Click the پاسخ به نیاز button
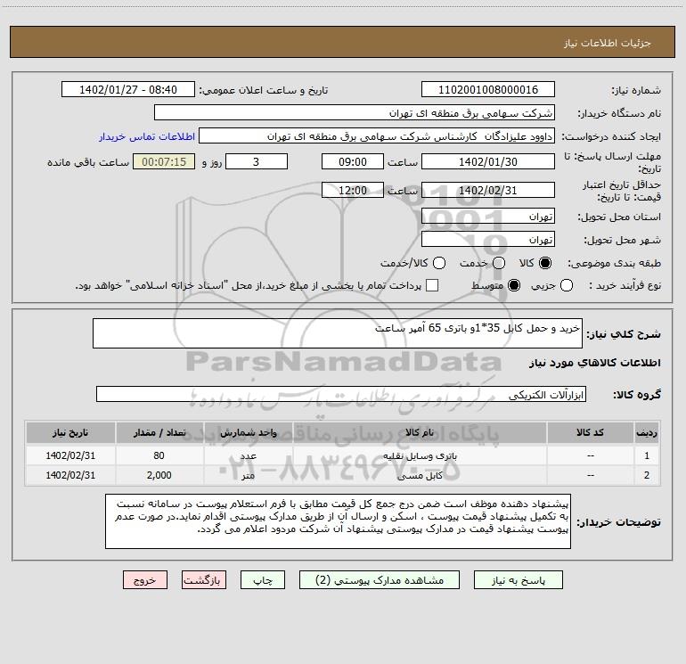The width and height of the screenshot is (686, 664). tap(518, 580)
